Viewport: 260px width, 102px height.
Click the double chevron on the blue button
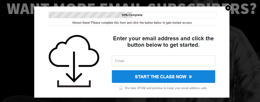coord(190,77)
